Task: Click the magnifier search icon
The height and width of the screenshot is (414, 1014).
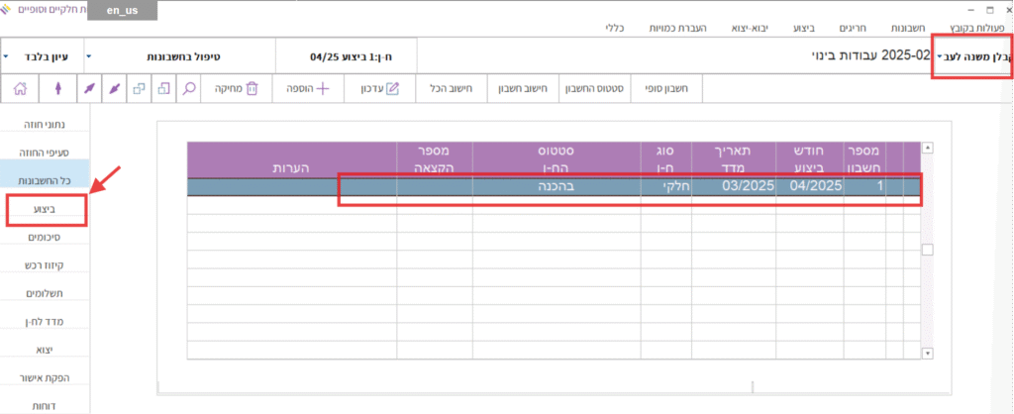Action: tap(189, 88)
